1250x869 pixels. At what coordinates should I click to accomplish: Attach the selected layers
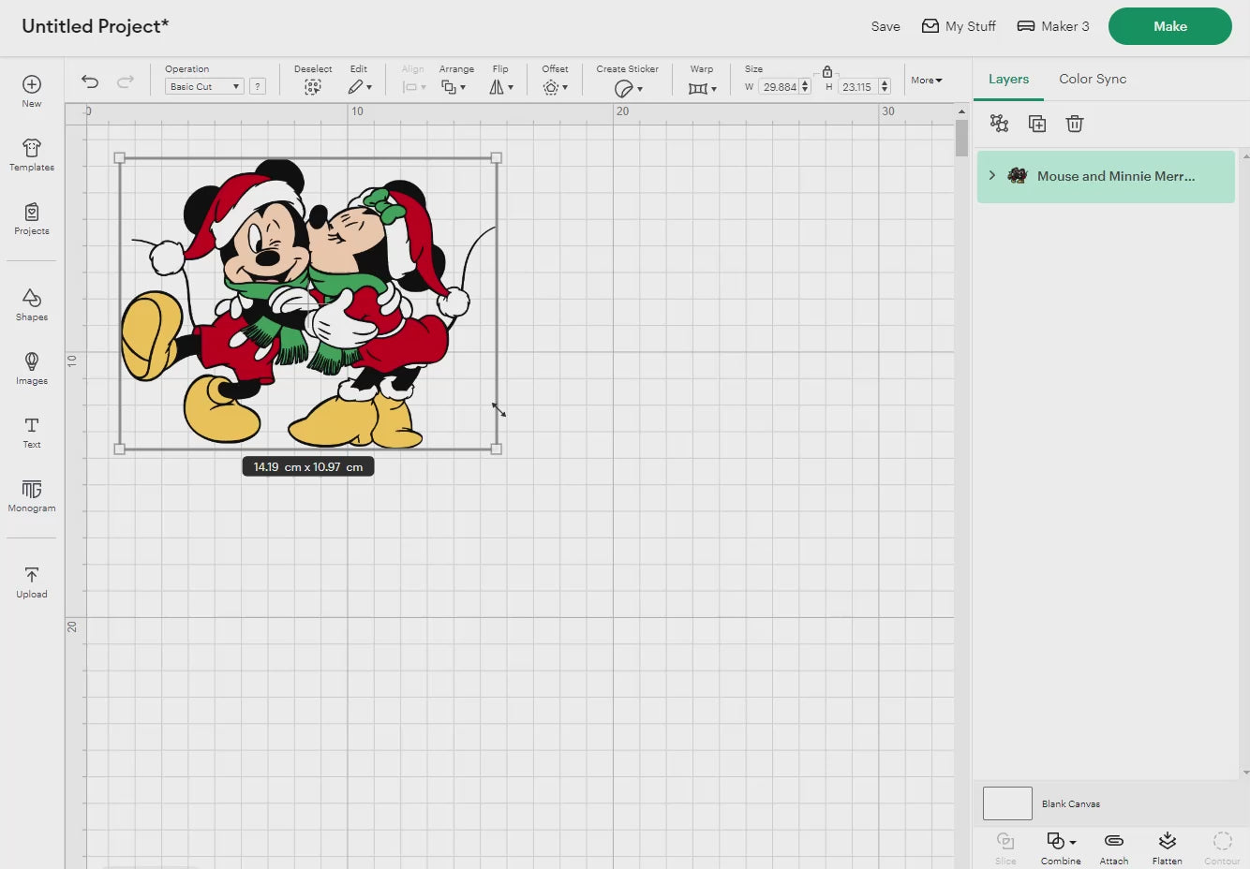pyautogui.click(x=1114, y=847)
